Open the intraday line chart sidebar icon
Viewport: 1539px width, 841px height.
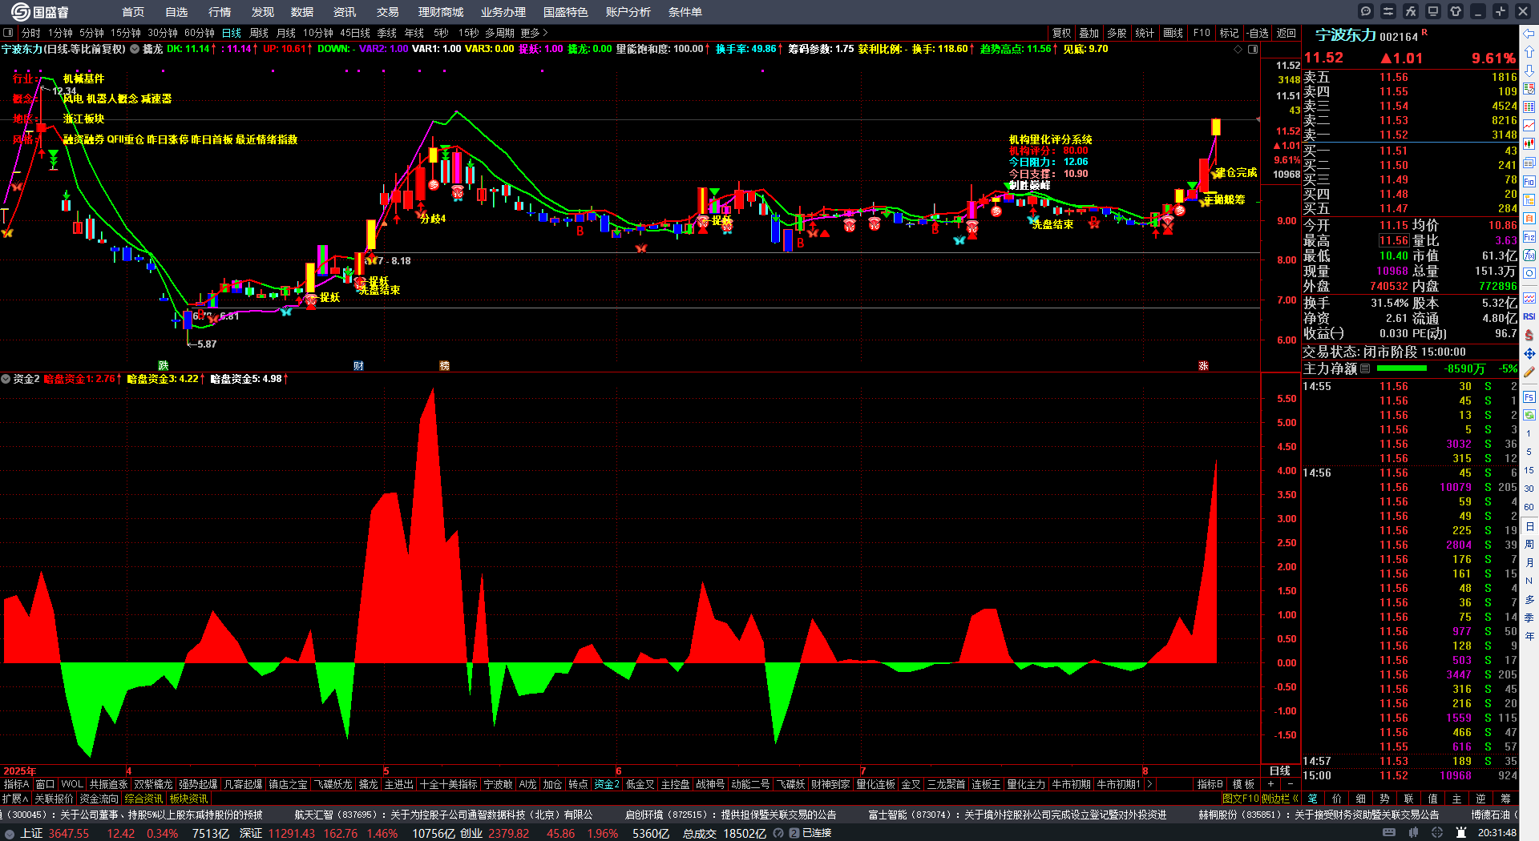[1529, 125]
